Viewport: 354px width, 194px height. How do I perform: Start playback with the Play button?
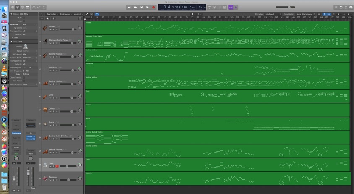pos(147,7)
